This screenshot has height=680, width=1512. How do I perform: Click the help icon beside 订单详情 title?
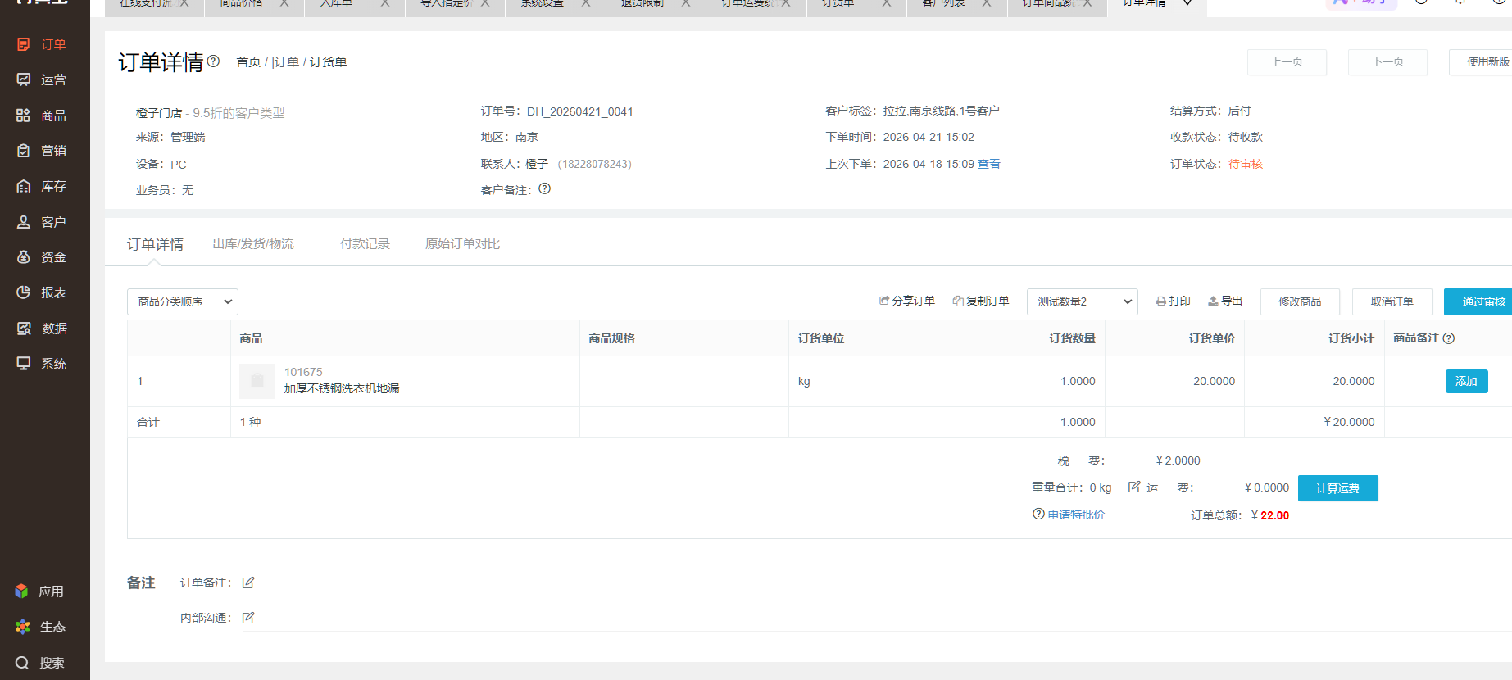click(x=213, y=61)
